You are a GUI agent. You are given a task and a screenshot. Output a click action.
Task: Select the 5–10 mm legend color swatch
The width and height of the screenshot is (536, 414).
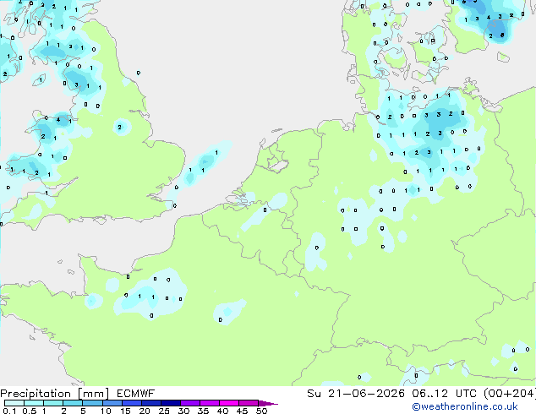(93, 403)
